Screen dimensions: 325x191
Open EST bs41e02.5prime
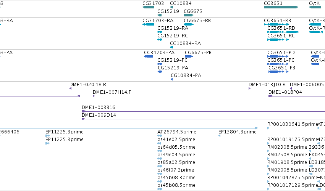tap(159, 143)
